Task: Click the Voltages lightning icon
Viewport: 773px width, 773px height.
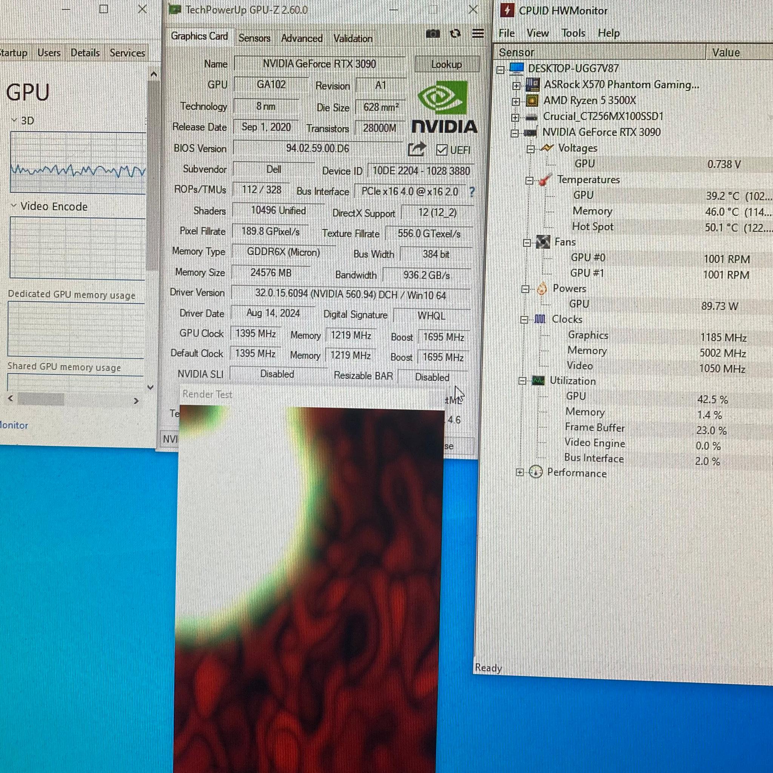Action: click(x=546, y=148)
